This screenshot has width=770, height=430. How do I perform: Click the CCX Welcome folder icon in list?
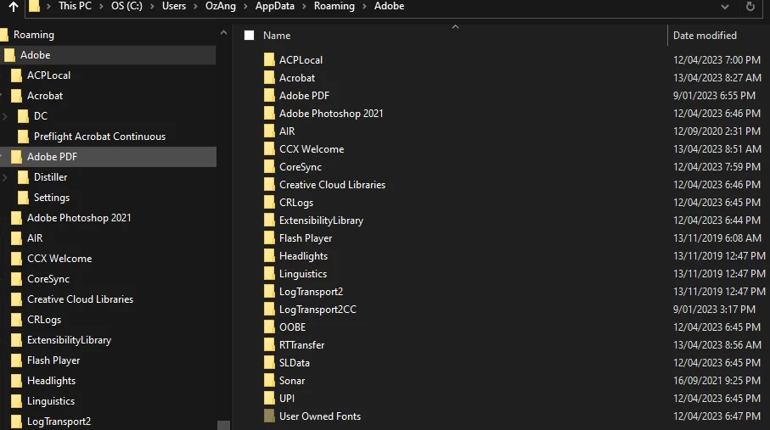pos(269,148)
